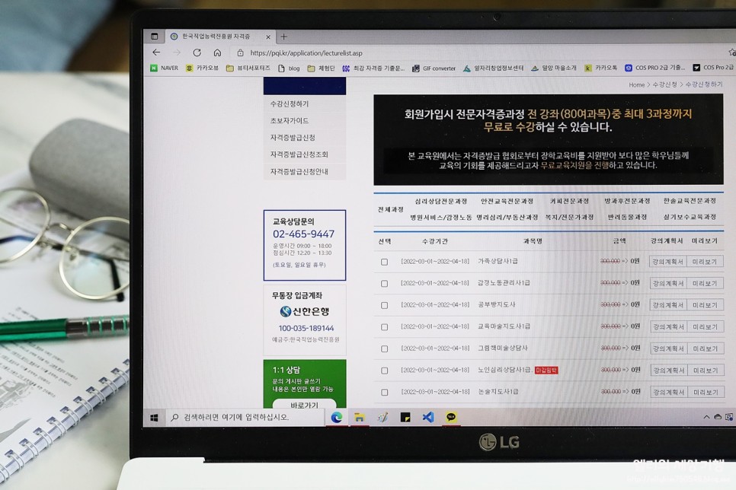Viewport: 736px width, 490px height.
Task: Open the NAVER bookmark
Action: tap(164, 68)
